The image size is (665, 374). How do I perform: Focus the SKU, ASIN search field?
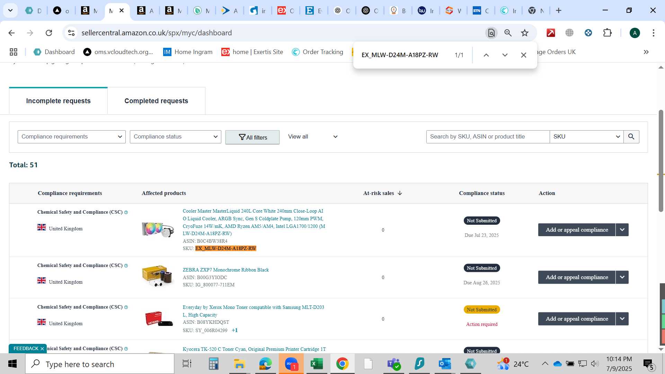coord(488,137)
